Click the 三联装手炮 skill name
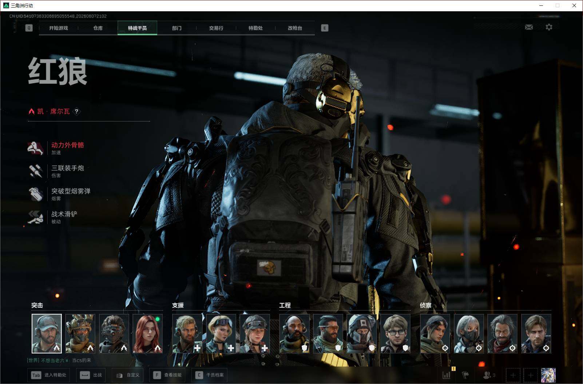583x384 pixels. (68, 168)
